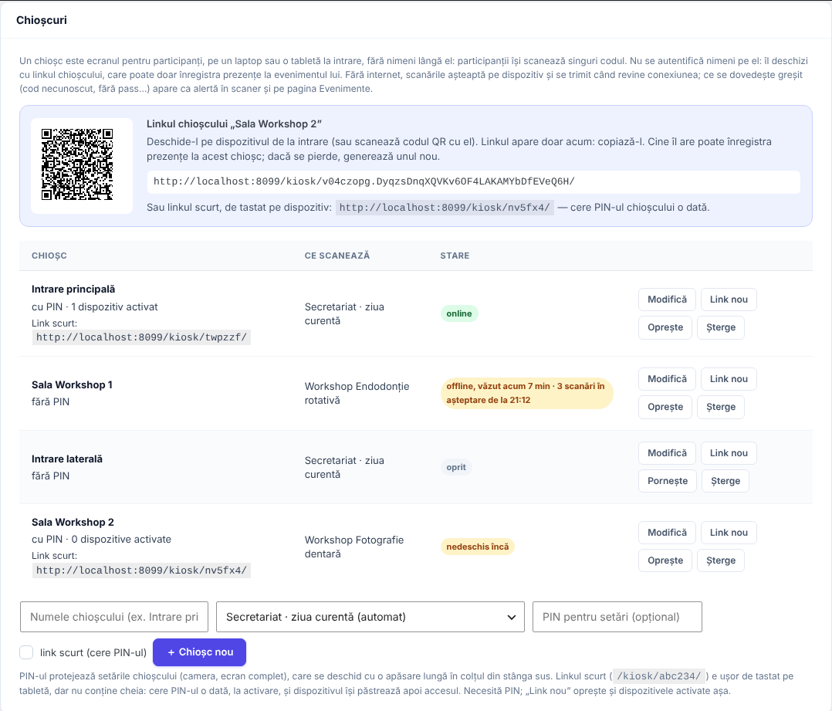Click the /kiosk/abc234/ example code
Image resolution: width=832 pixels, height=711 pixels.
(x=658, y=676)
